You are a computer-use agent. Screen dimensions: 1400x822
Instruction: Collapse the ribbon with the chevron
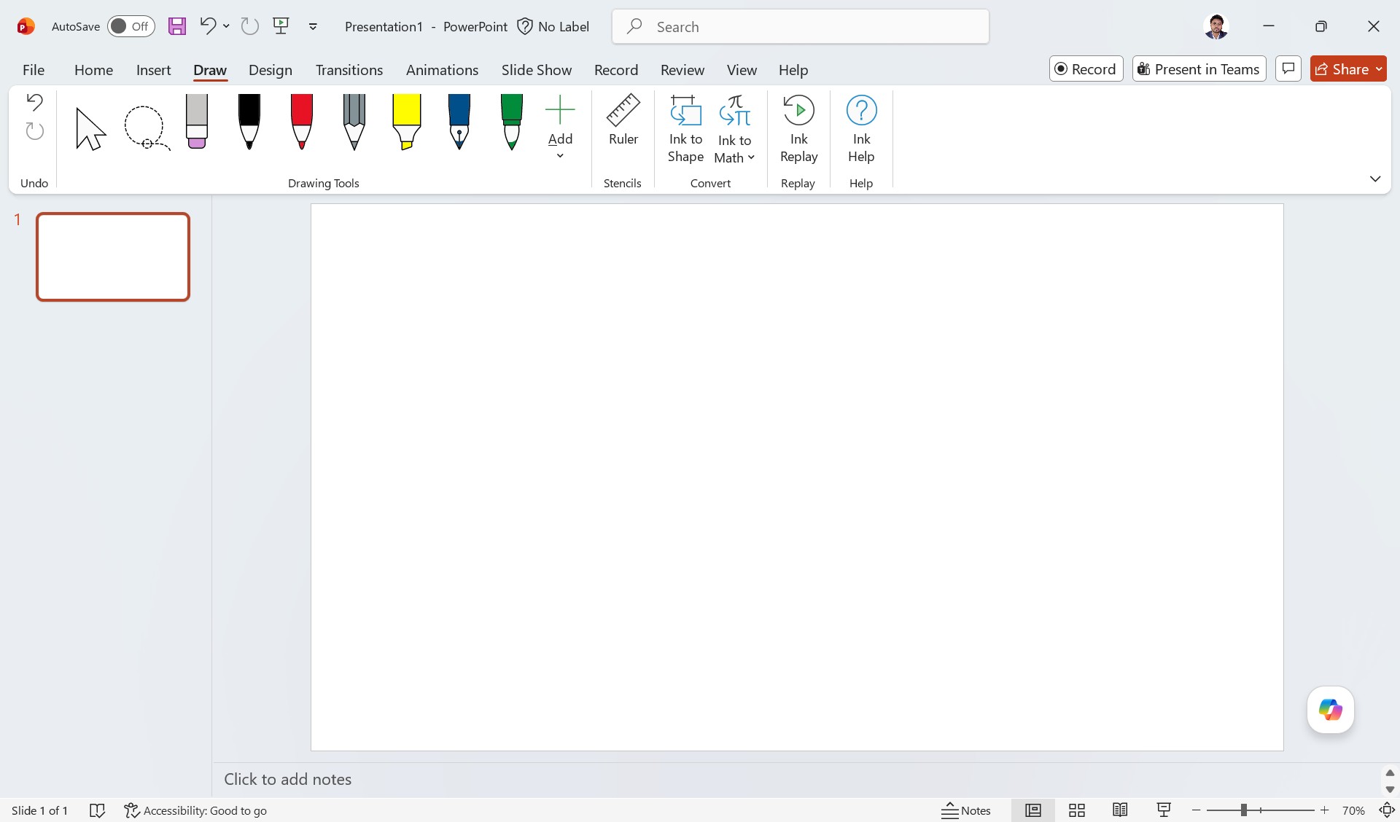coord(1375,179)
